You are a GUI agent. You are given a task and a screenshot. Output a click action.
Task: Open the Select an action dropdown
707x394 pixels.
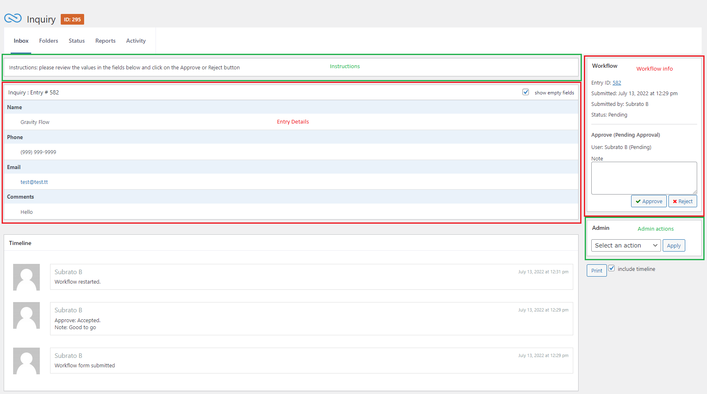point(626,245)
